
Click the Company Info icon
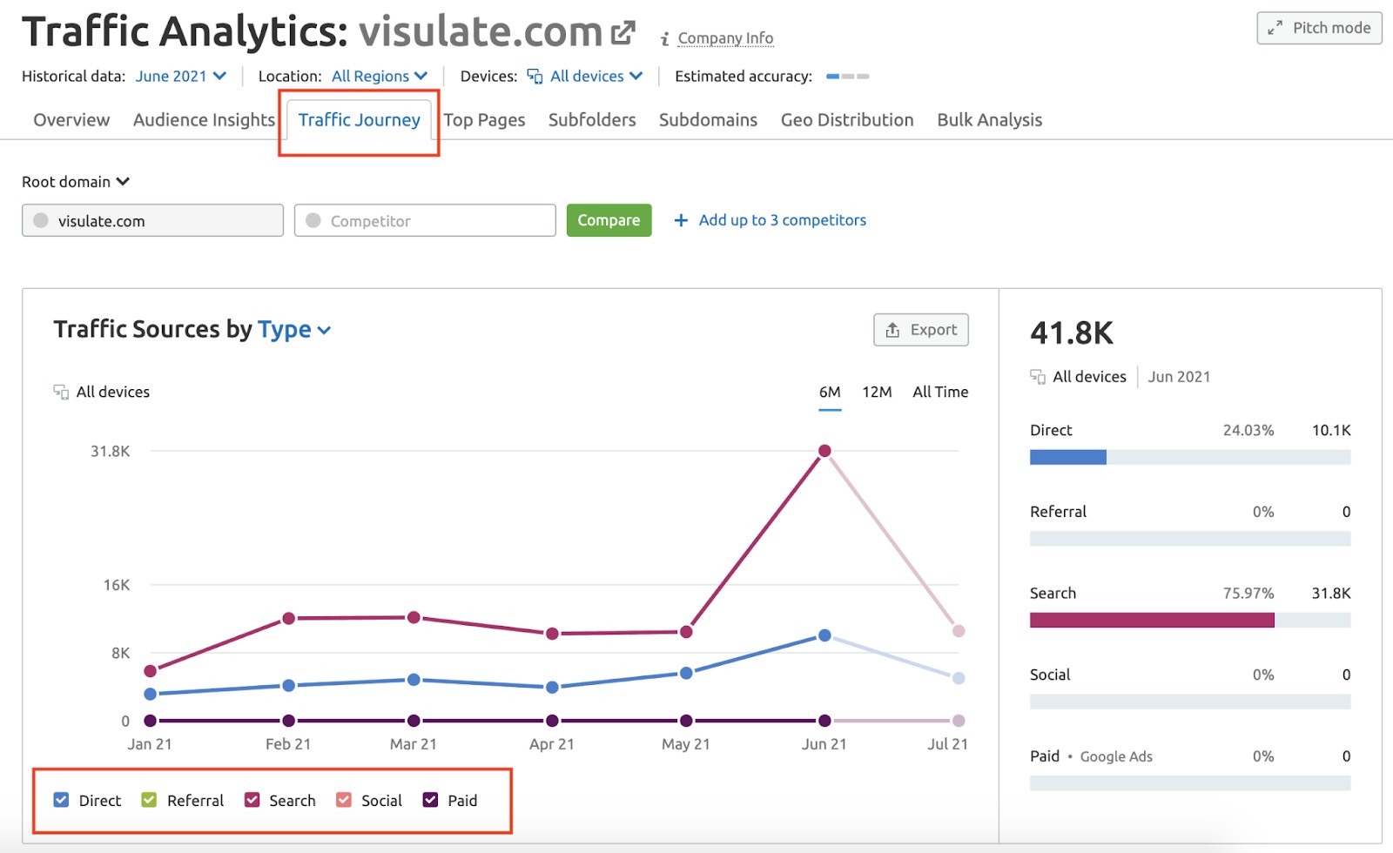pos(664,39)
